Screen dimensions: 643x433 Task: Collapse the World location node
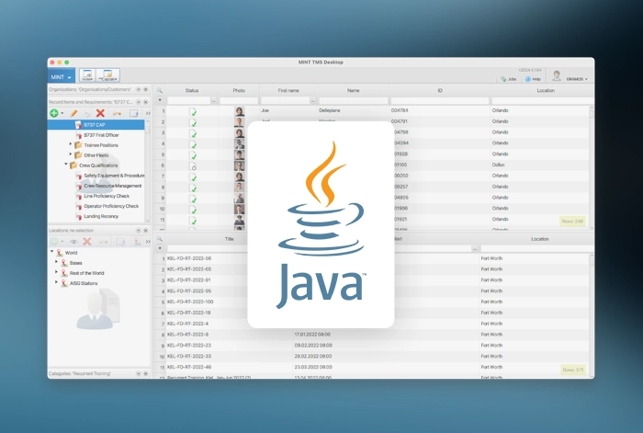point(51,252)
